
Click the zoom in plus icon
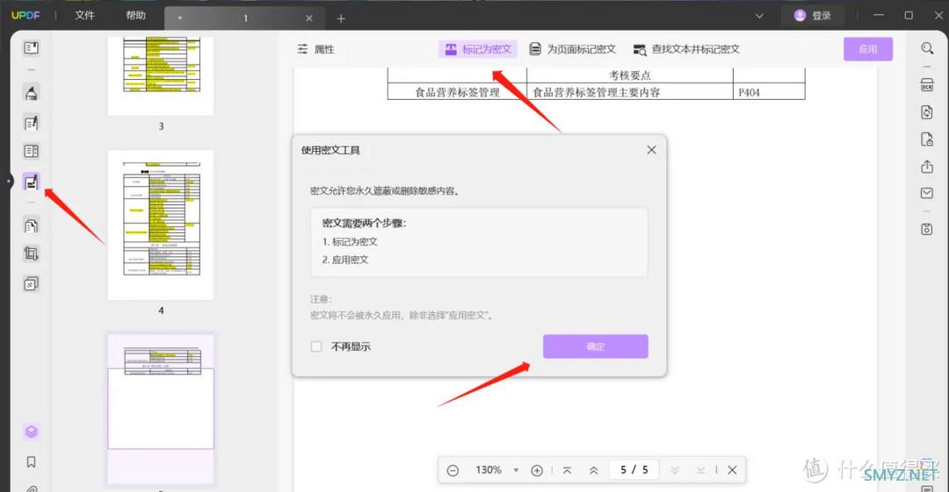537,470
